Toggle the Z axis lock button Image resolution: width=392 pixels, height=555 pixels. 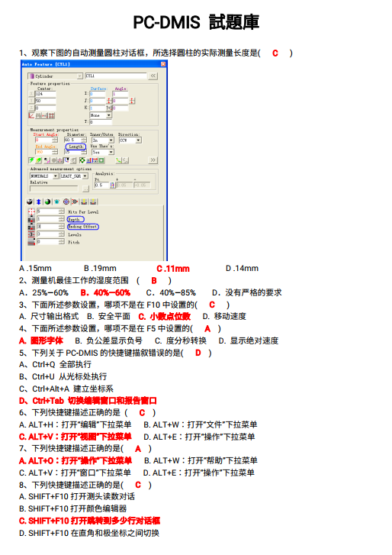[31, 108]
